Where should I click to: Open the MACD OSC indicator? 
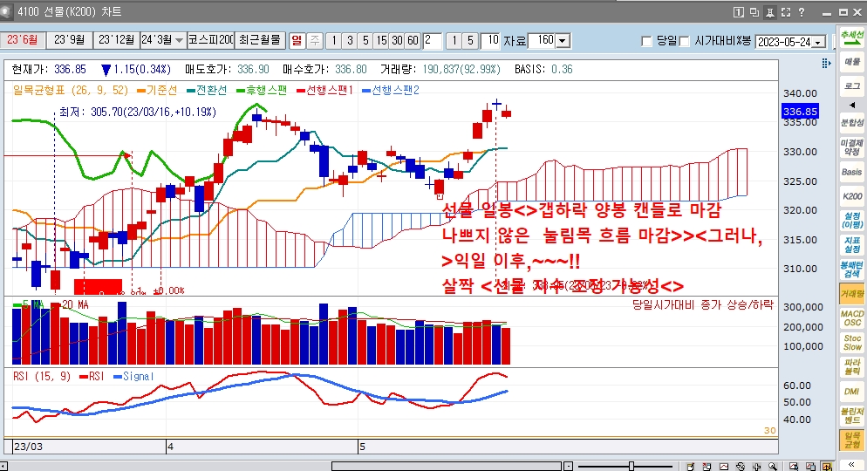(x=852, y=317)
